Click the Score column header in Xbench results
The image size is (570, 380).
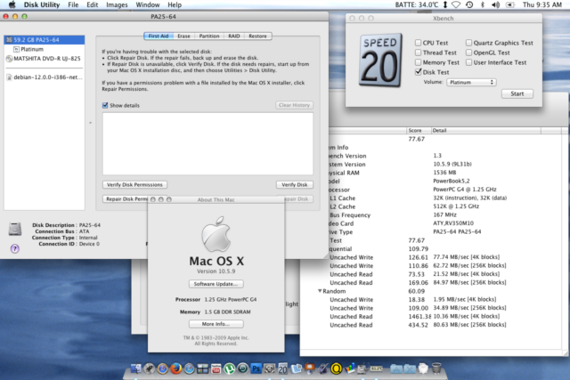pyautogui.click(x=419, y=131)
